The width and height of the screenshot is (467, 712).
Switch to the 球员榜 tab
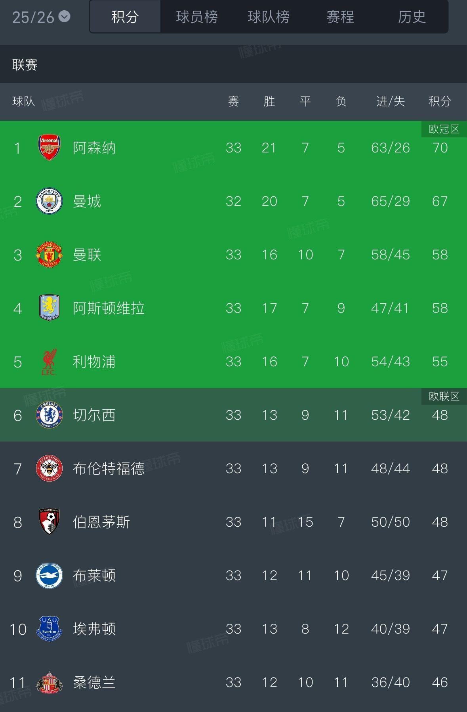197,17
